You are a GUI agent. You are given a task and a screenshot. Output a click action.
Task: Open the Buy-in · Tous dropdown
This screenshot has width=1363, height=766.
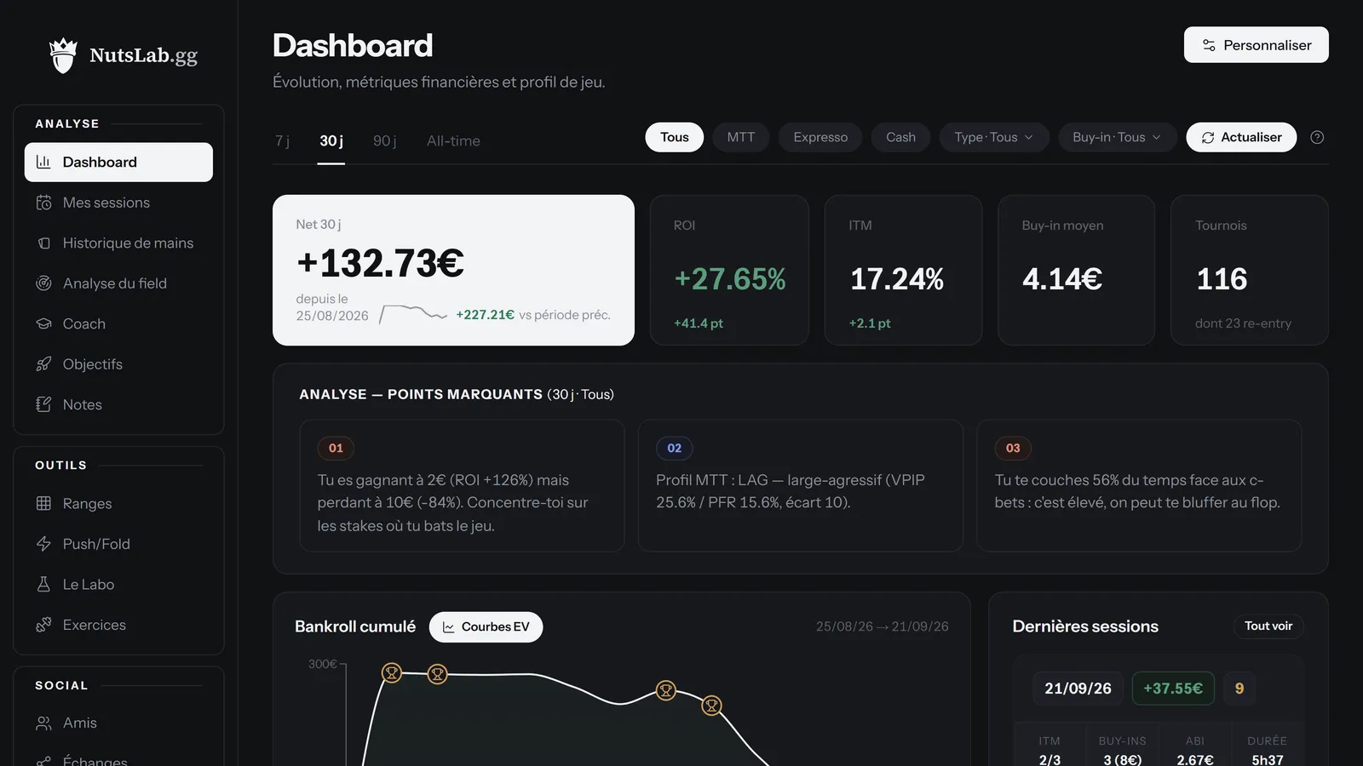(1117, 137)
